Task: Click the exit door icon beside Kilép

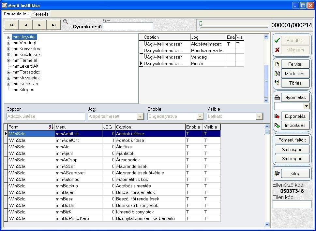Action: click(x=277, y=173)
